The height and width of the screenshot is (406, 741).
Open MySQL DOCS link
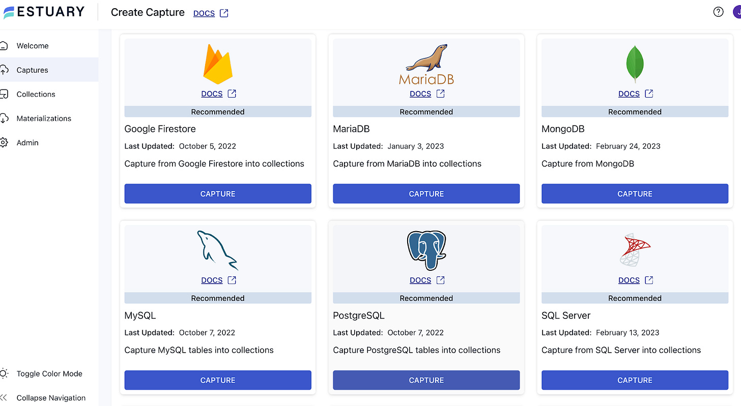212,280
